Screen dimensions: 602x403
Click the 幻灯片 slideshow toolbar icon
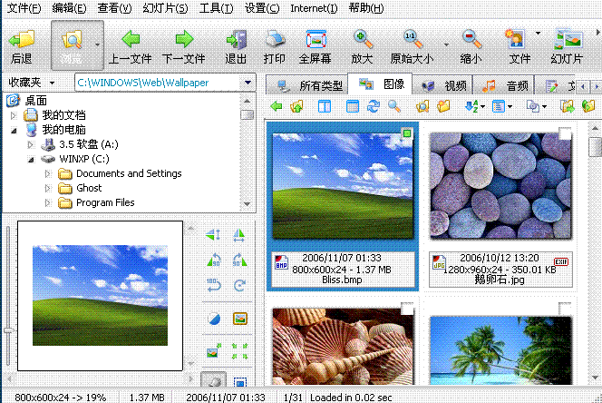pyautogui.click(x=568, y=39)
